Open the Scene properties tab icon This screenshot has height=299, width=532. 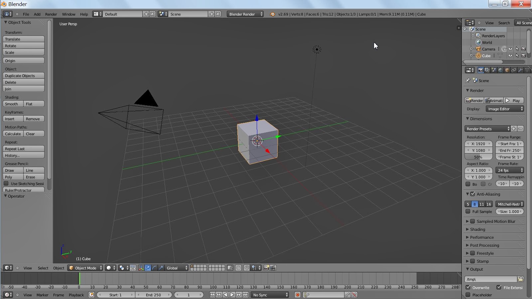point(494,70)
